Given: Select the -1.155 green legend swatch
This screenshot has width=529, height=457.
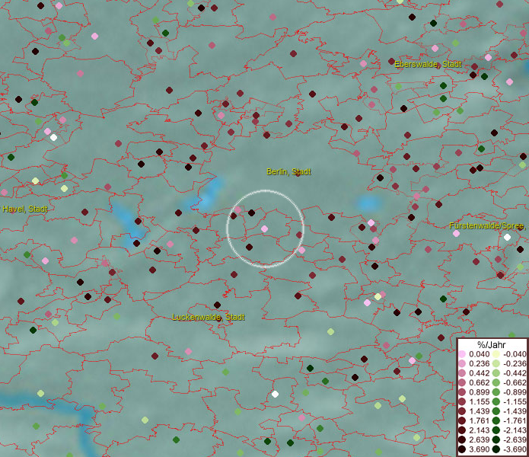Looking at the screenshot, I should pos(496,401).
